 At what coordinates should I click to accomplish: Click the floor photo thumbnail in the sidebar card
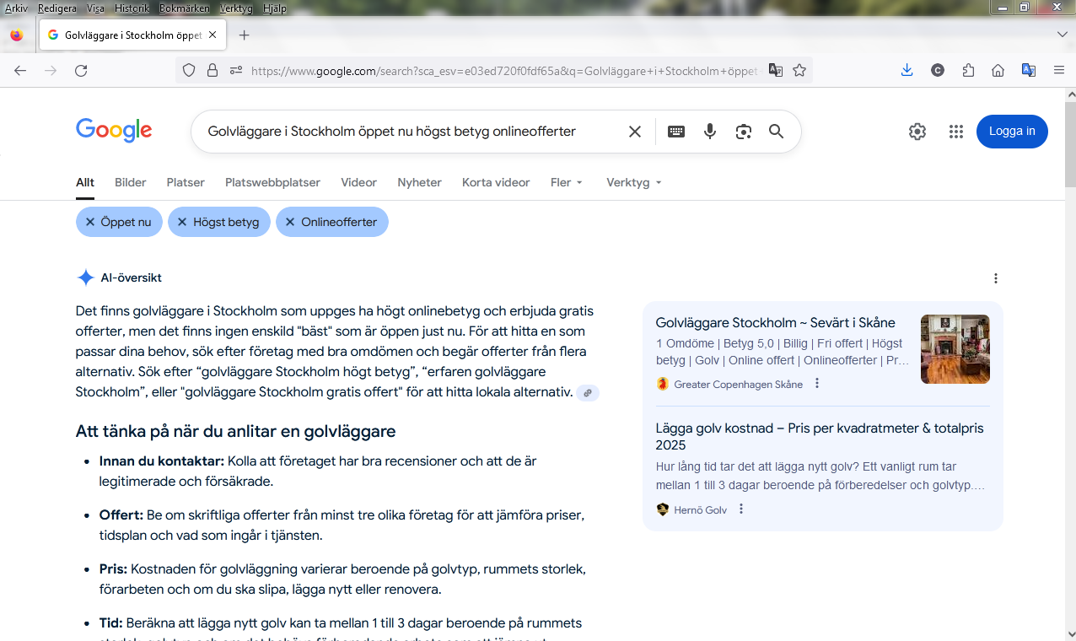click(955, 349)
